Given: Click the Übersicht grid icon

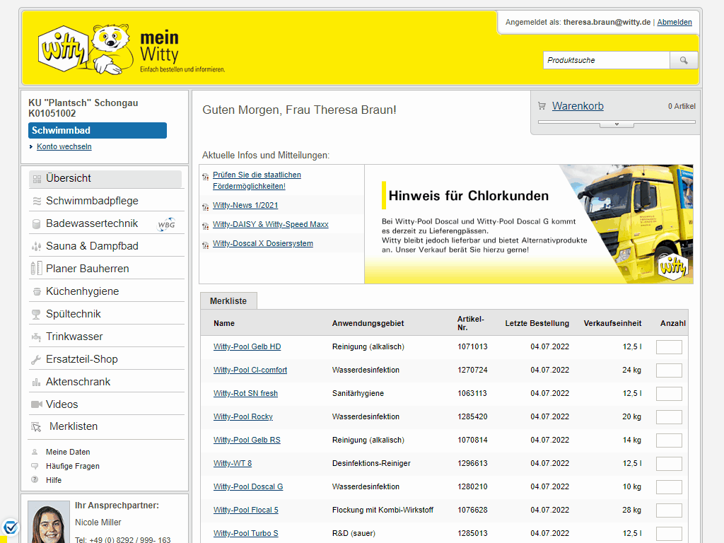Looking at the screenshot, I should [x=37, y=179].
